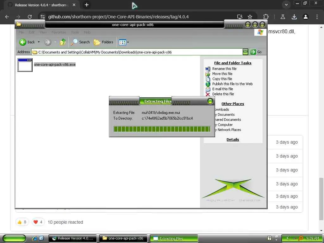Toggle the heart reaction
This screenshot has width=324, height=243.
(x=38, y=222)
